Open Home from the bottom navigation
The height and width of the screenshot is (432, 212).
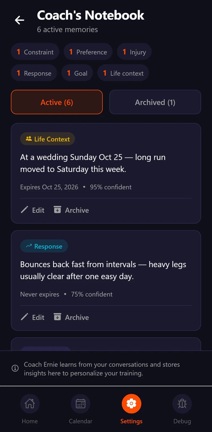(x=30, y=403)
